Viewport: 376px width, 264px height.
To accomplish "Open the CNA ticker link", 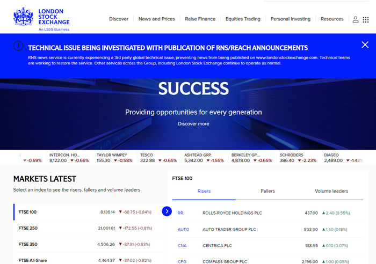I will pos(182,246).
